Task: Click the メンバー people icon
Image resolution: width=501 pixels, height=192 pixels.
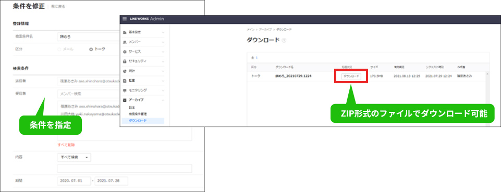Action: (125, 42)
